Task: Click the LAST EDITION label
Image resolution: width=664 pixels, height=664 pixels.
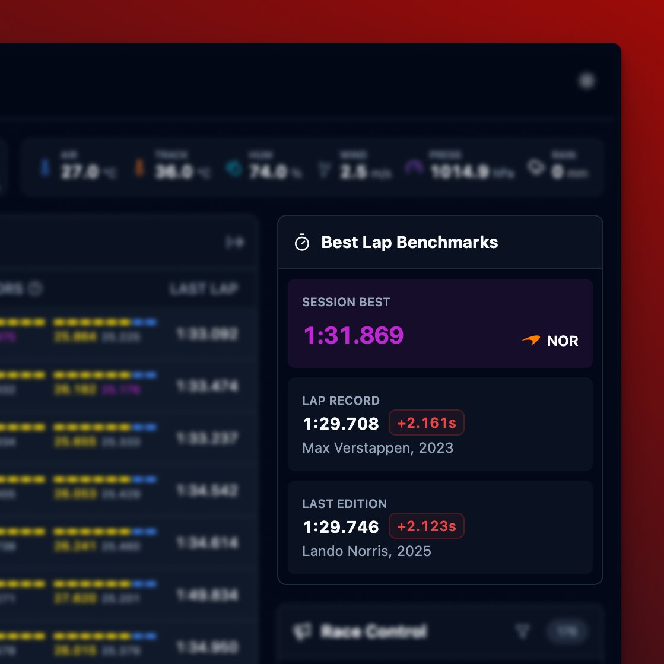Action: 344,504
